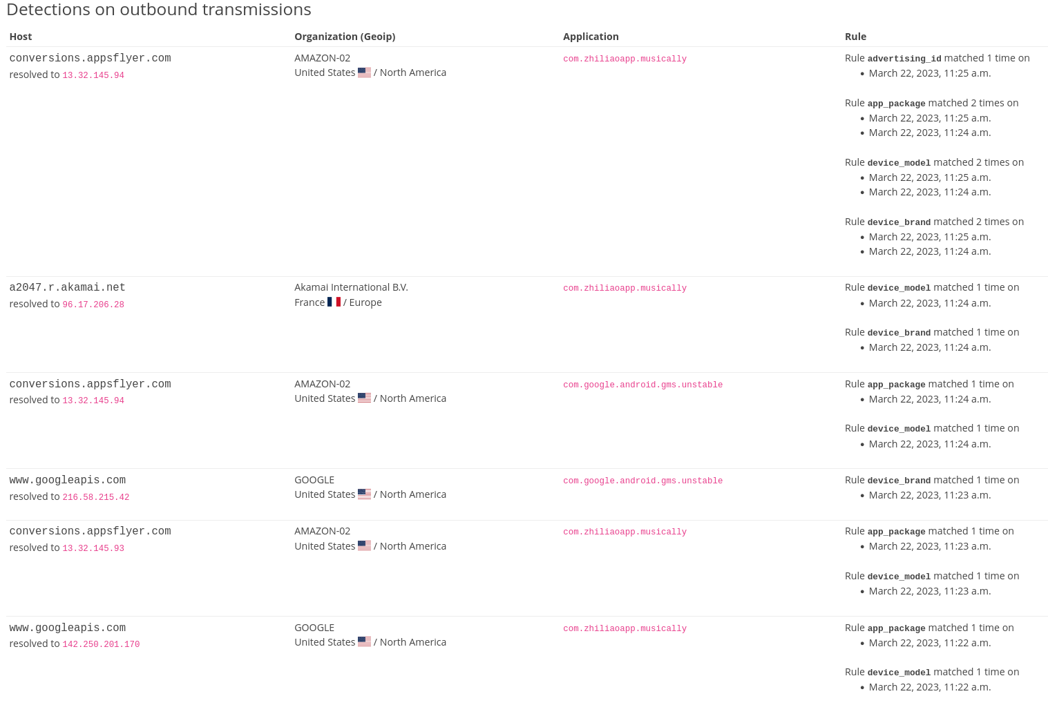Viewport: 1048px width, 705px height.
Task: Select the advertising_id rule name
Action: pyautogui.click(x=904, y=59)
